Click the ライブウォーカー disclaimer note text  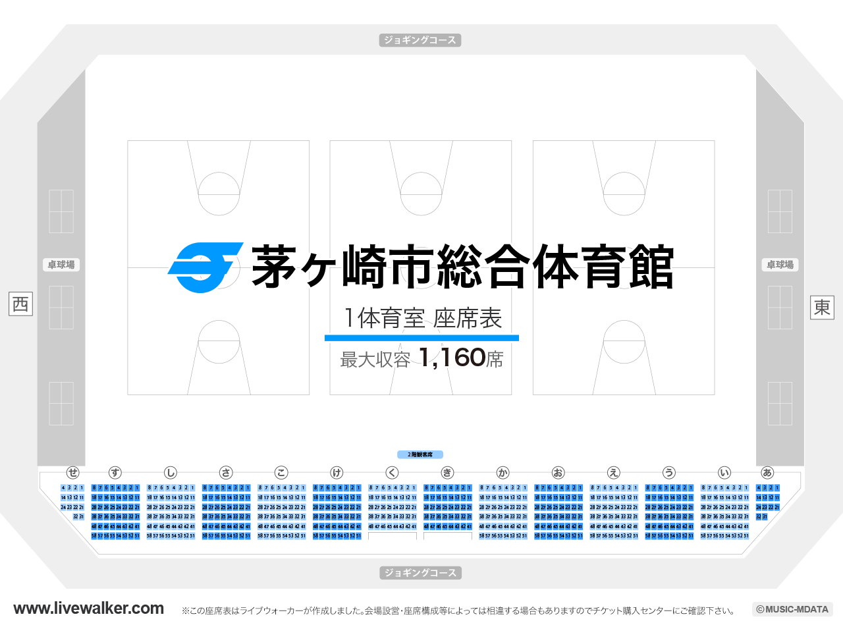coord(458,611)
